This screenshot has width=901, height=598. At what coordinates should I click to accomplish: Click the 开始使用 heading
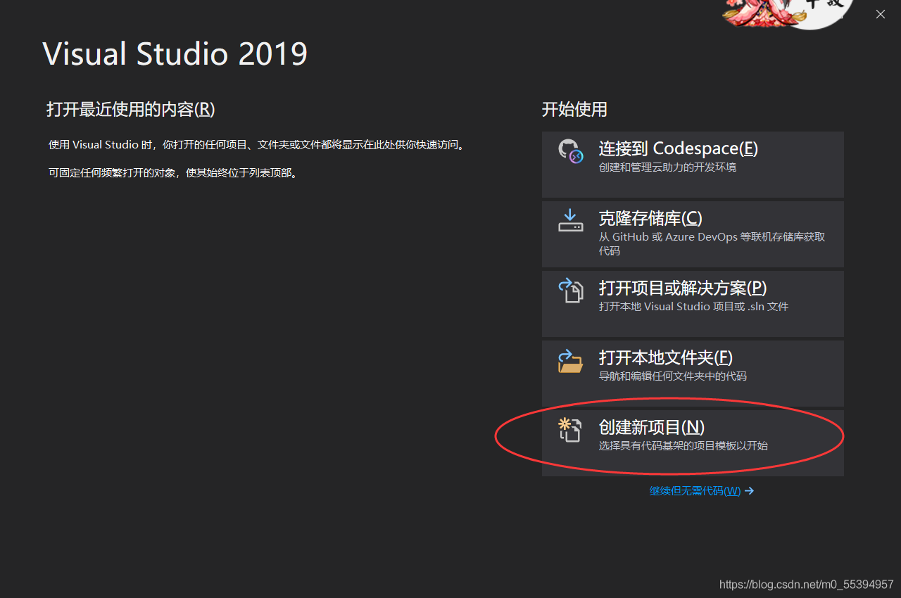coord(574,110)
